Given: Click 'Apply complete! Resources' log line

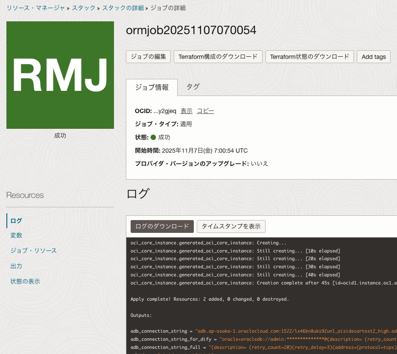Looking at the screenshot, I should [210, 299].
